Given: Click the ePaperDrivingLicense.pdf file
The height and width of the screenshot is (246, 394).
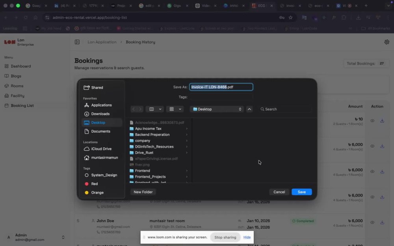Looking at the screenshot, I should click(x=159, y=159).
